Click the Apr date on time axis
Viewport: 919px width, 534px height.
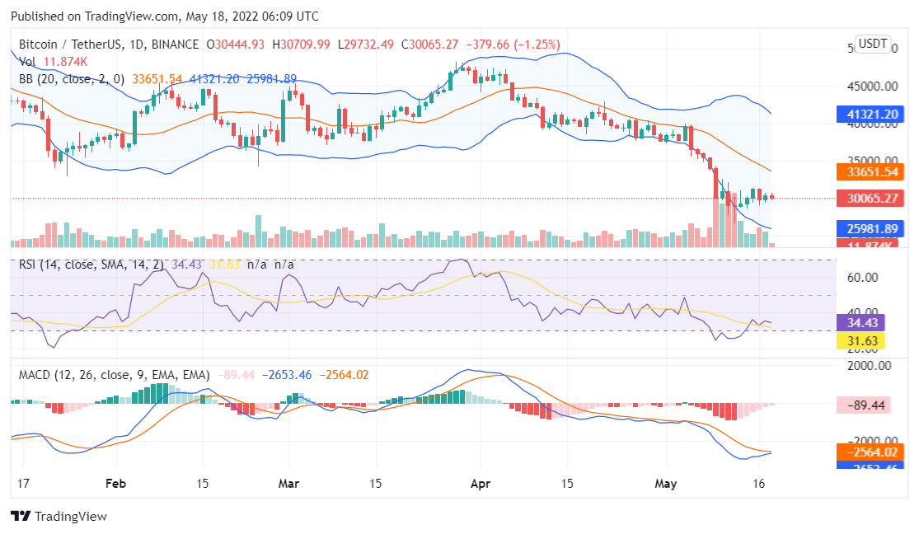click(480, 484)
